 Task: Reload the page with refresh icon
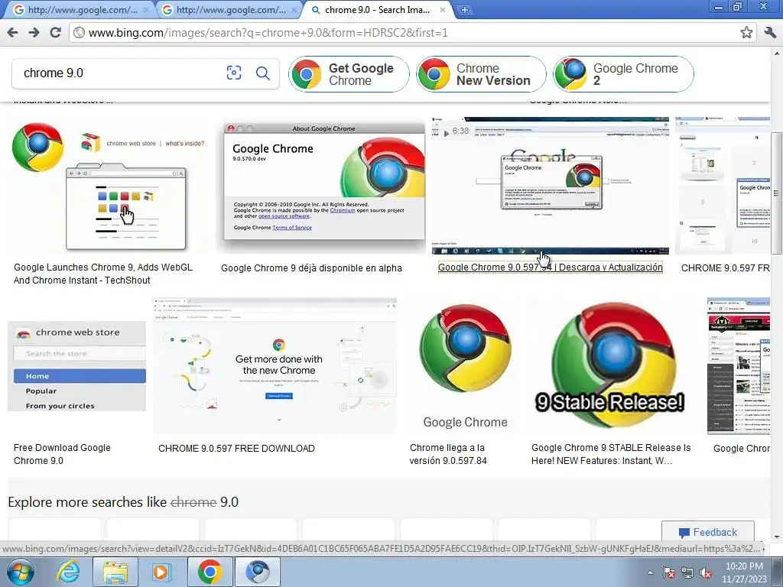55,33
